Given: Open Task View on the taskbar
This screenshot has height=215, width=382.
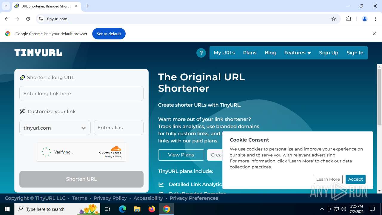Looking at the screenshot, I should 107,209.
